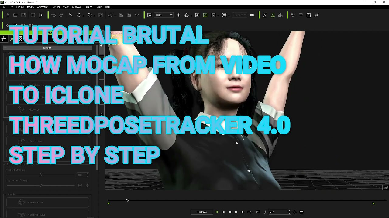Open the File menu
Image resolution: width=389 pixels, height=218 pixels.
4,7
